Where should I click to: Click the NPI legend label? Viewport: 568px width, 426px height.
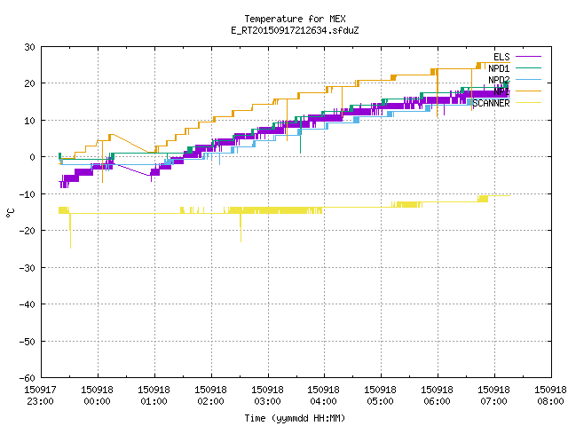pos(501,91)
